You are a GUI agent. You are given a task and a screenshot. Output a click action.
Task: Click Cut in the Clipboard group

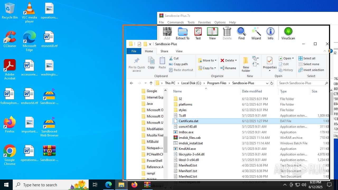[174, 58]
